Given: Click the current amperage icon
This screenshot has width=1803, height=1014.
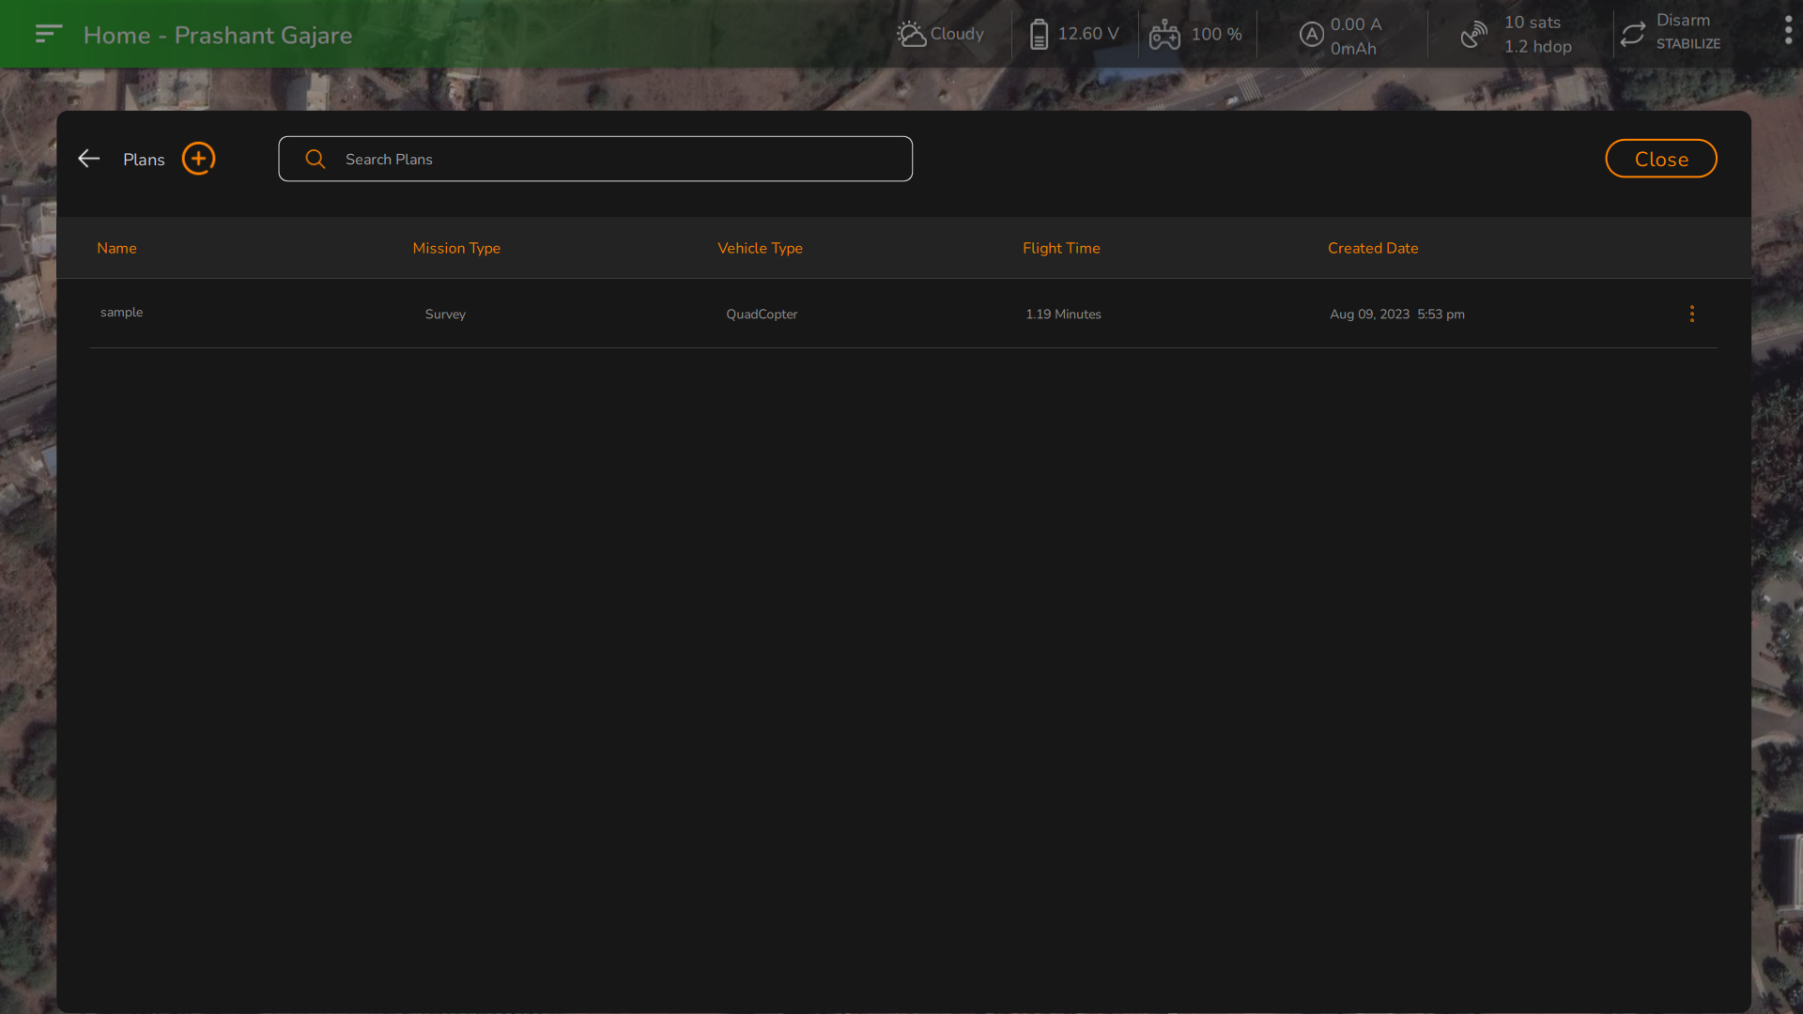Looking at the screenshot, I should point(1311,35).
